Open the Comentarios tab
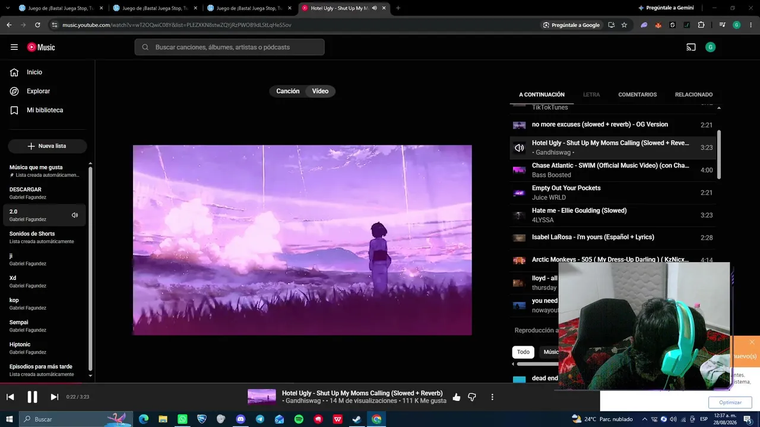This screenshot has width=760, height=427. 637,95
